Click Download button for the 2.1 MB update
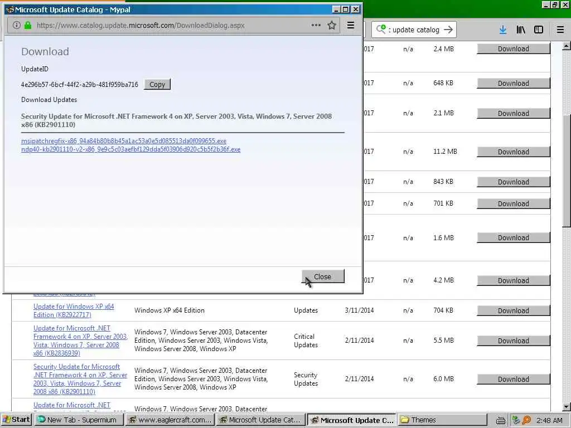This screenshot has height=428, width=571. (513, 113)
